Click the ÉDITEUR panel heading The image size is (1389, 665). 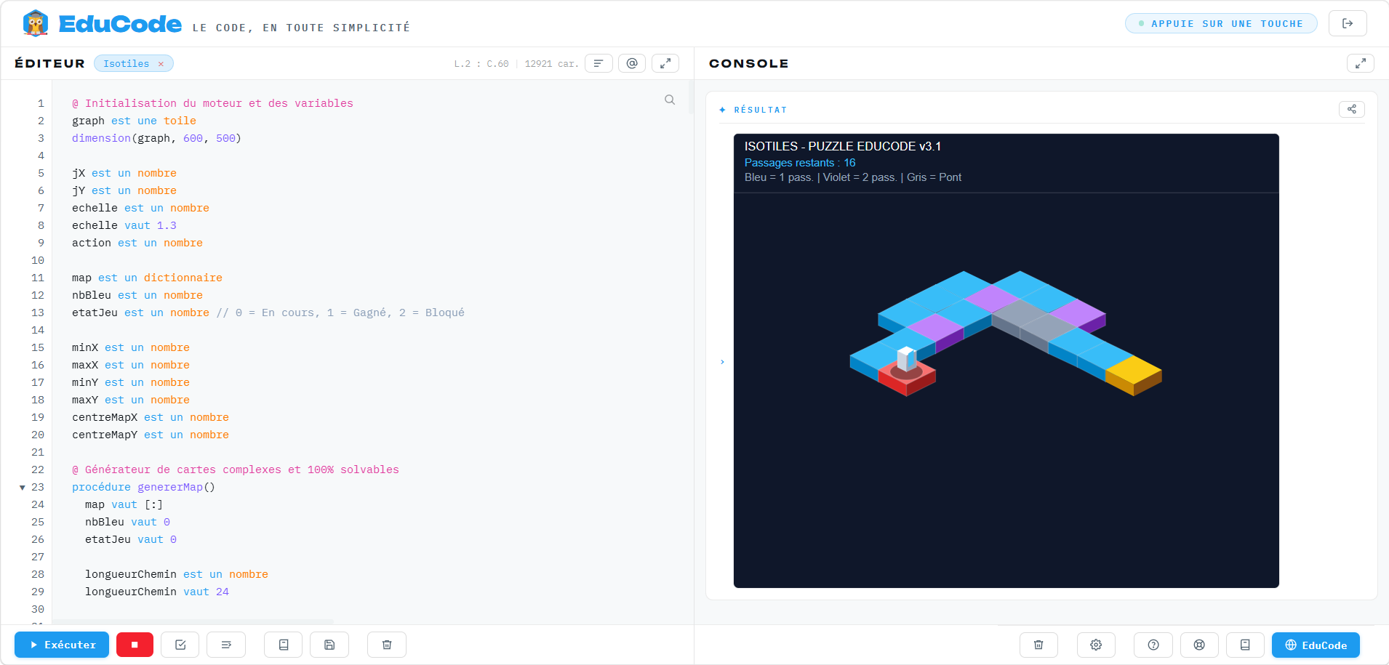click(x=49, y=63)
